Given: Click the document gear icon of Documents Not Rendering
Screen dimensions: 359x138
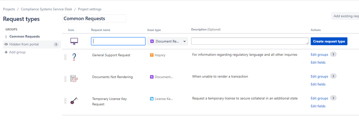Looking at the screenshot, I should [74, 79].
